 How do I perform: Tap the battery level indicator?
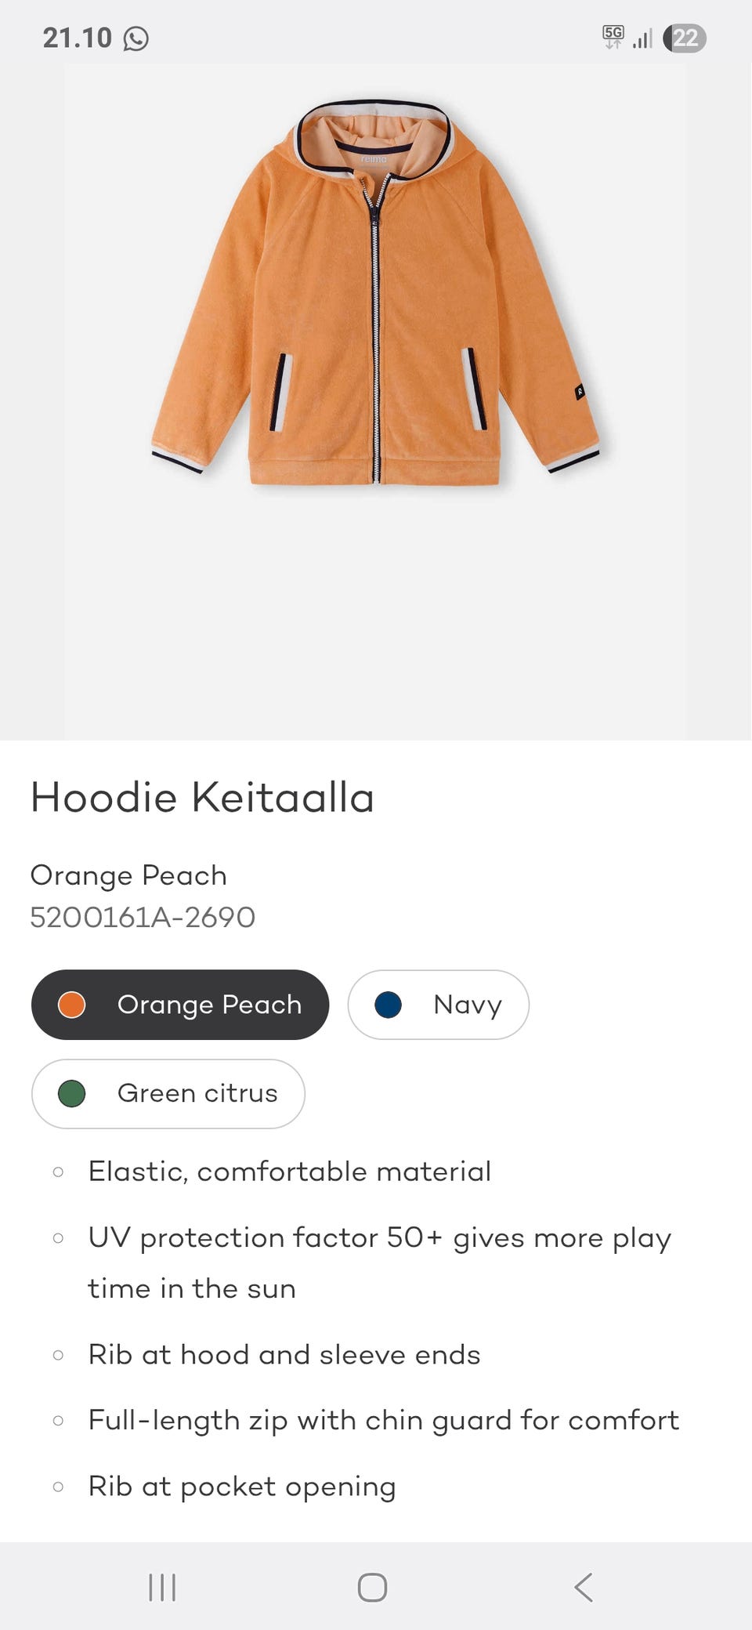pyautogui.click(x=684, y=38)
